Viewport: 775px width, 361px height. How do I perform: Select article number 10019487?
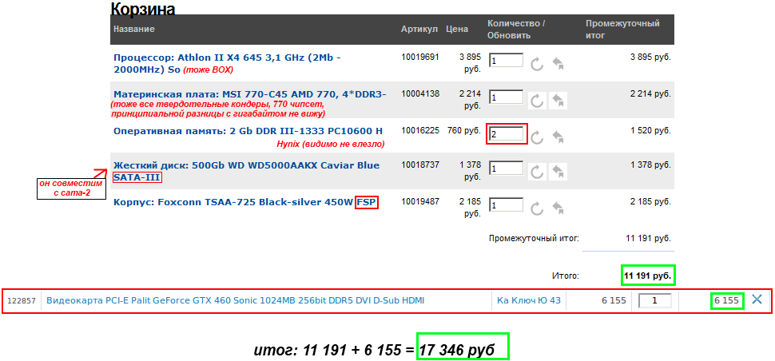click(420, 201)
